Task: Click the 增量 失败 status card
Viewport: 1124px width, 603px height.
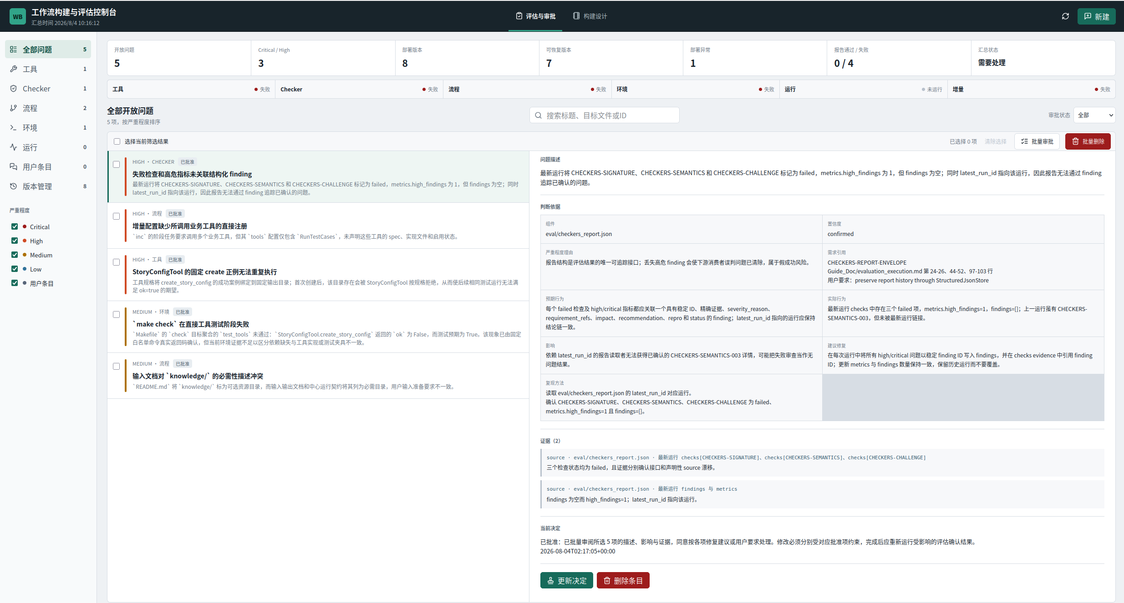Action: click(1031, 89)
